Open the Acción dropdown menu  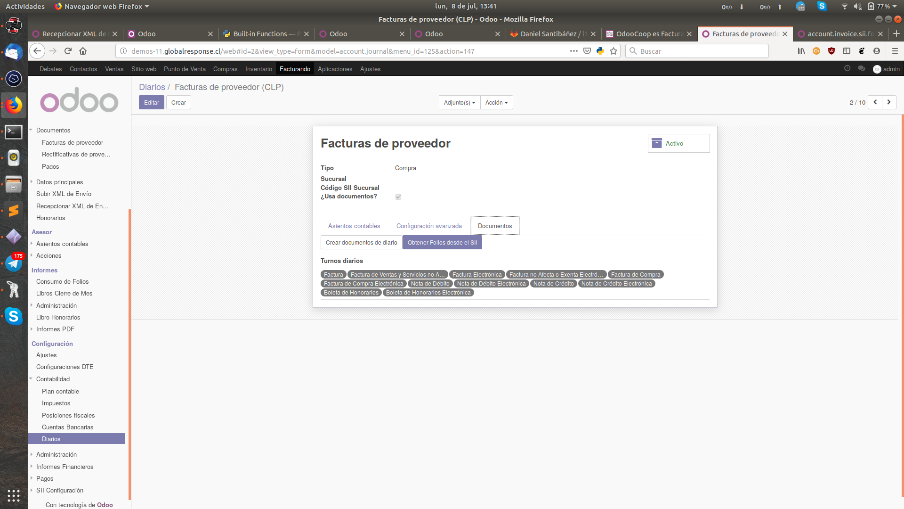click(x=496, y=102)
